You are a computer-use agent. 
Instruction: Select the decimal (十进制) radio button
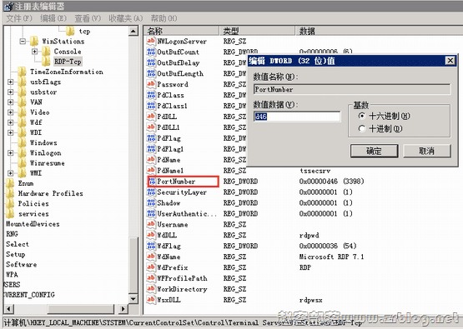(362, 128)
